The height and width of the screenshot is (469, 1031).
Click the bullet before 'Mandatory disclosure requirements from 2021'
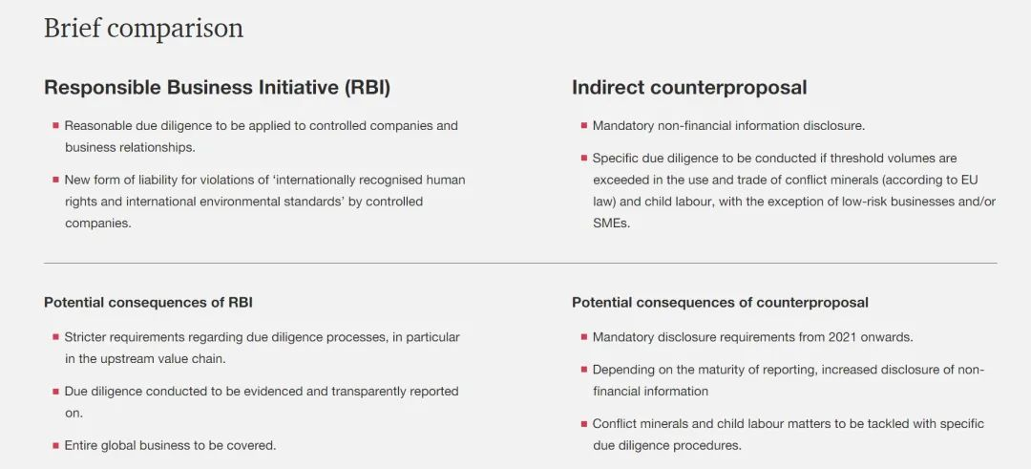pos(583,337)
